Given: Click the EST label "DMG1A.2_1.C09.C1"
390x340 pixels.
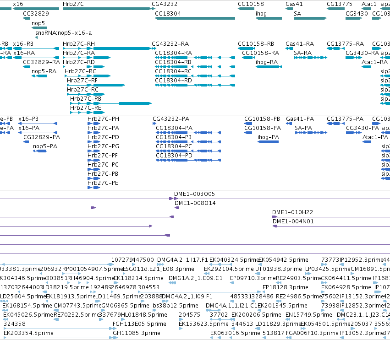Looking at the screenshot, I should click(x=196, y=278).
